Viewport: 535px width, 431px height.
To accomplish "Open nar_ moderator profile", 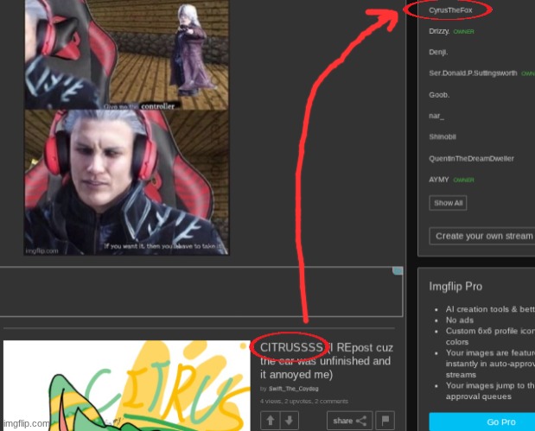I will point(436,116).
